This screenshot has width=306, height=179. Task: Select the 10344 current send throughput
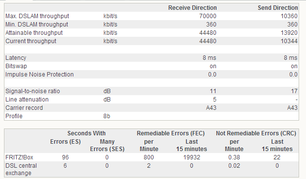(289, 41)
